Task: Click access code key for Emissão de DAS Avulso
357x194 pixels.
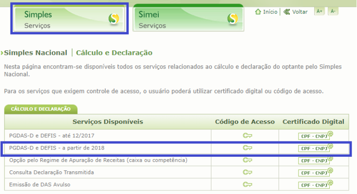Action: coord(247,184)
